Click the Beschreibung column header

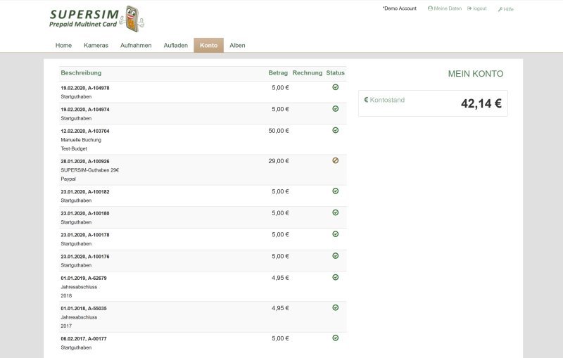[x=81, y=73]
